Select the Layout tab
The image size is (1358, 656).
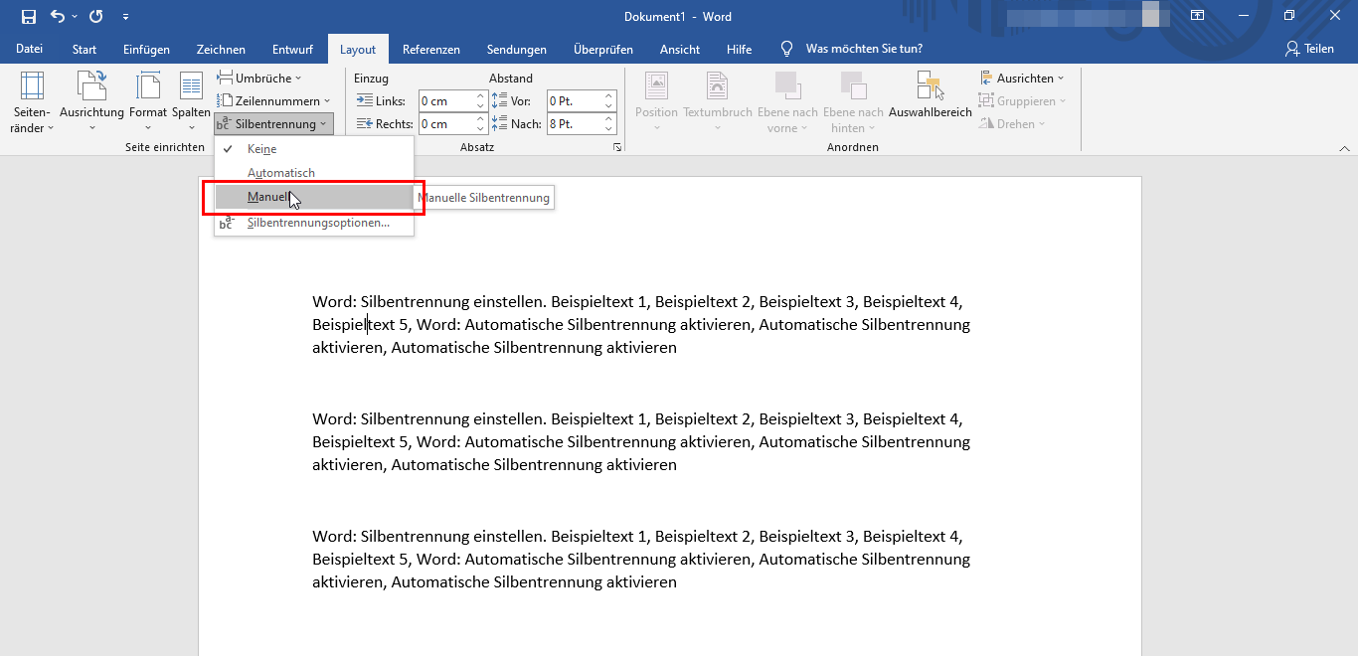(x=358, y=50)
